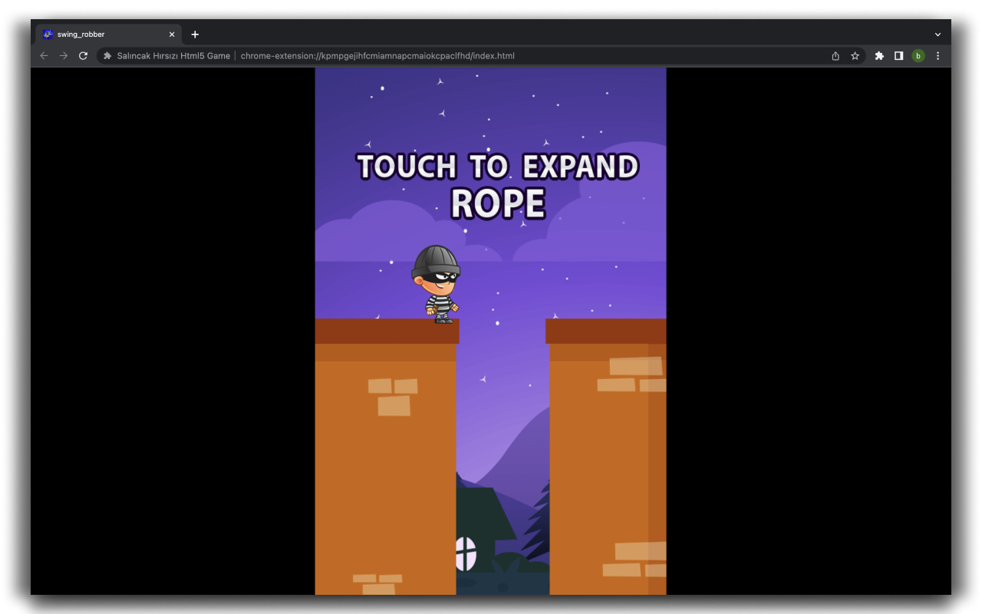Viewport: 982px width, 614px height.
Task: Open a new tab with the plus button
Action: tap(195, 34)
